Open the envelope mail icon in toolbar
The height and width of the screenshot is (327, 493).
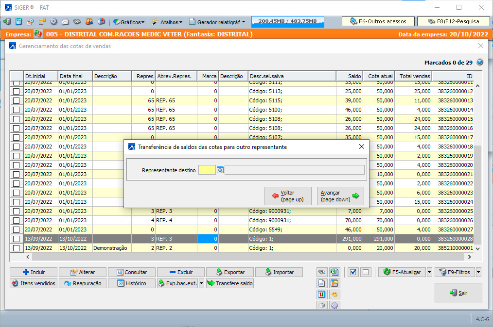coord(65,22)
